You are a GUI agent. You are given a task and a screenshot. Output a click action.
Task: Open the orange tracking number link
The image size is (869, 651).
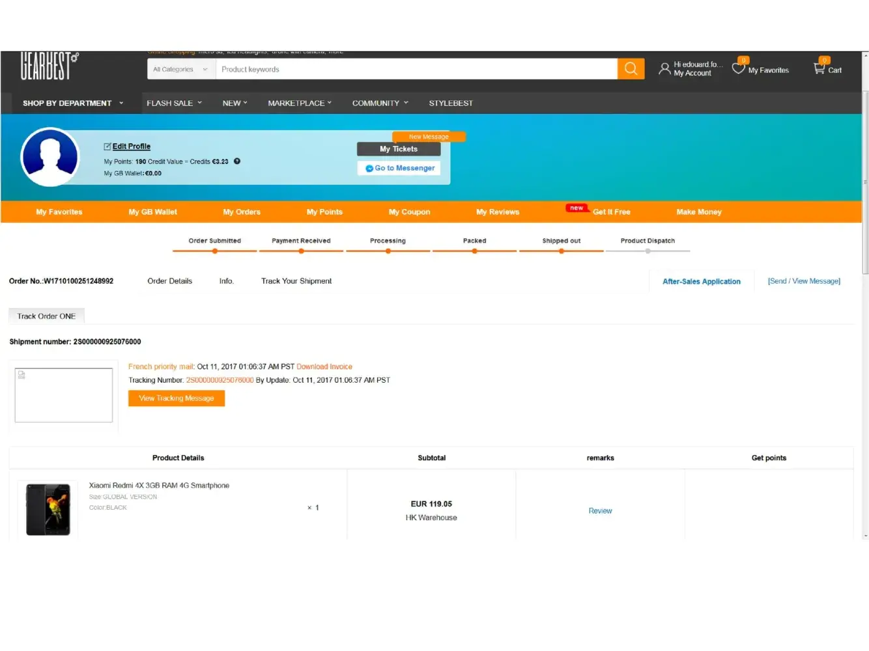[220, 380]
